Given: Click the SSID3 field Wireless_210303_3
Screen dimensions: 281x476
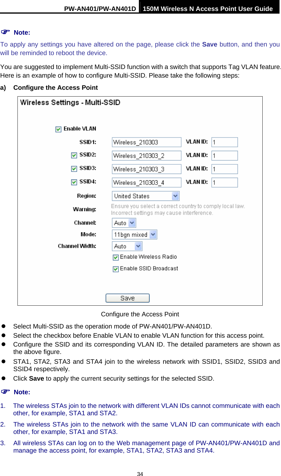Looking at the screenshot, I should point(147,169).
